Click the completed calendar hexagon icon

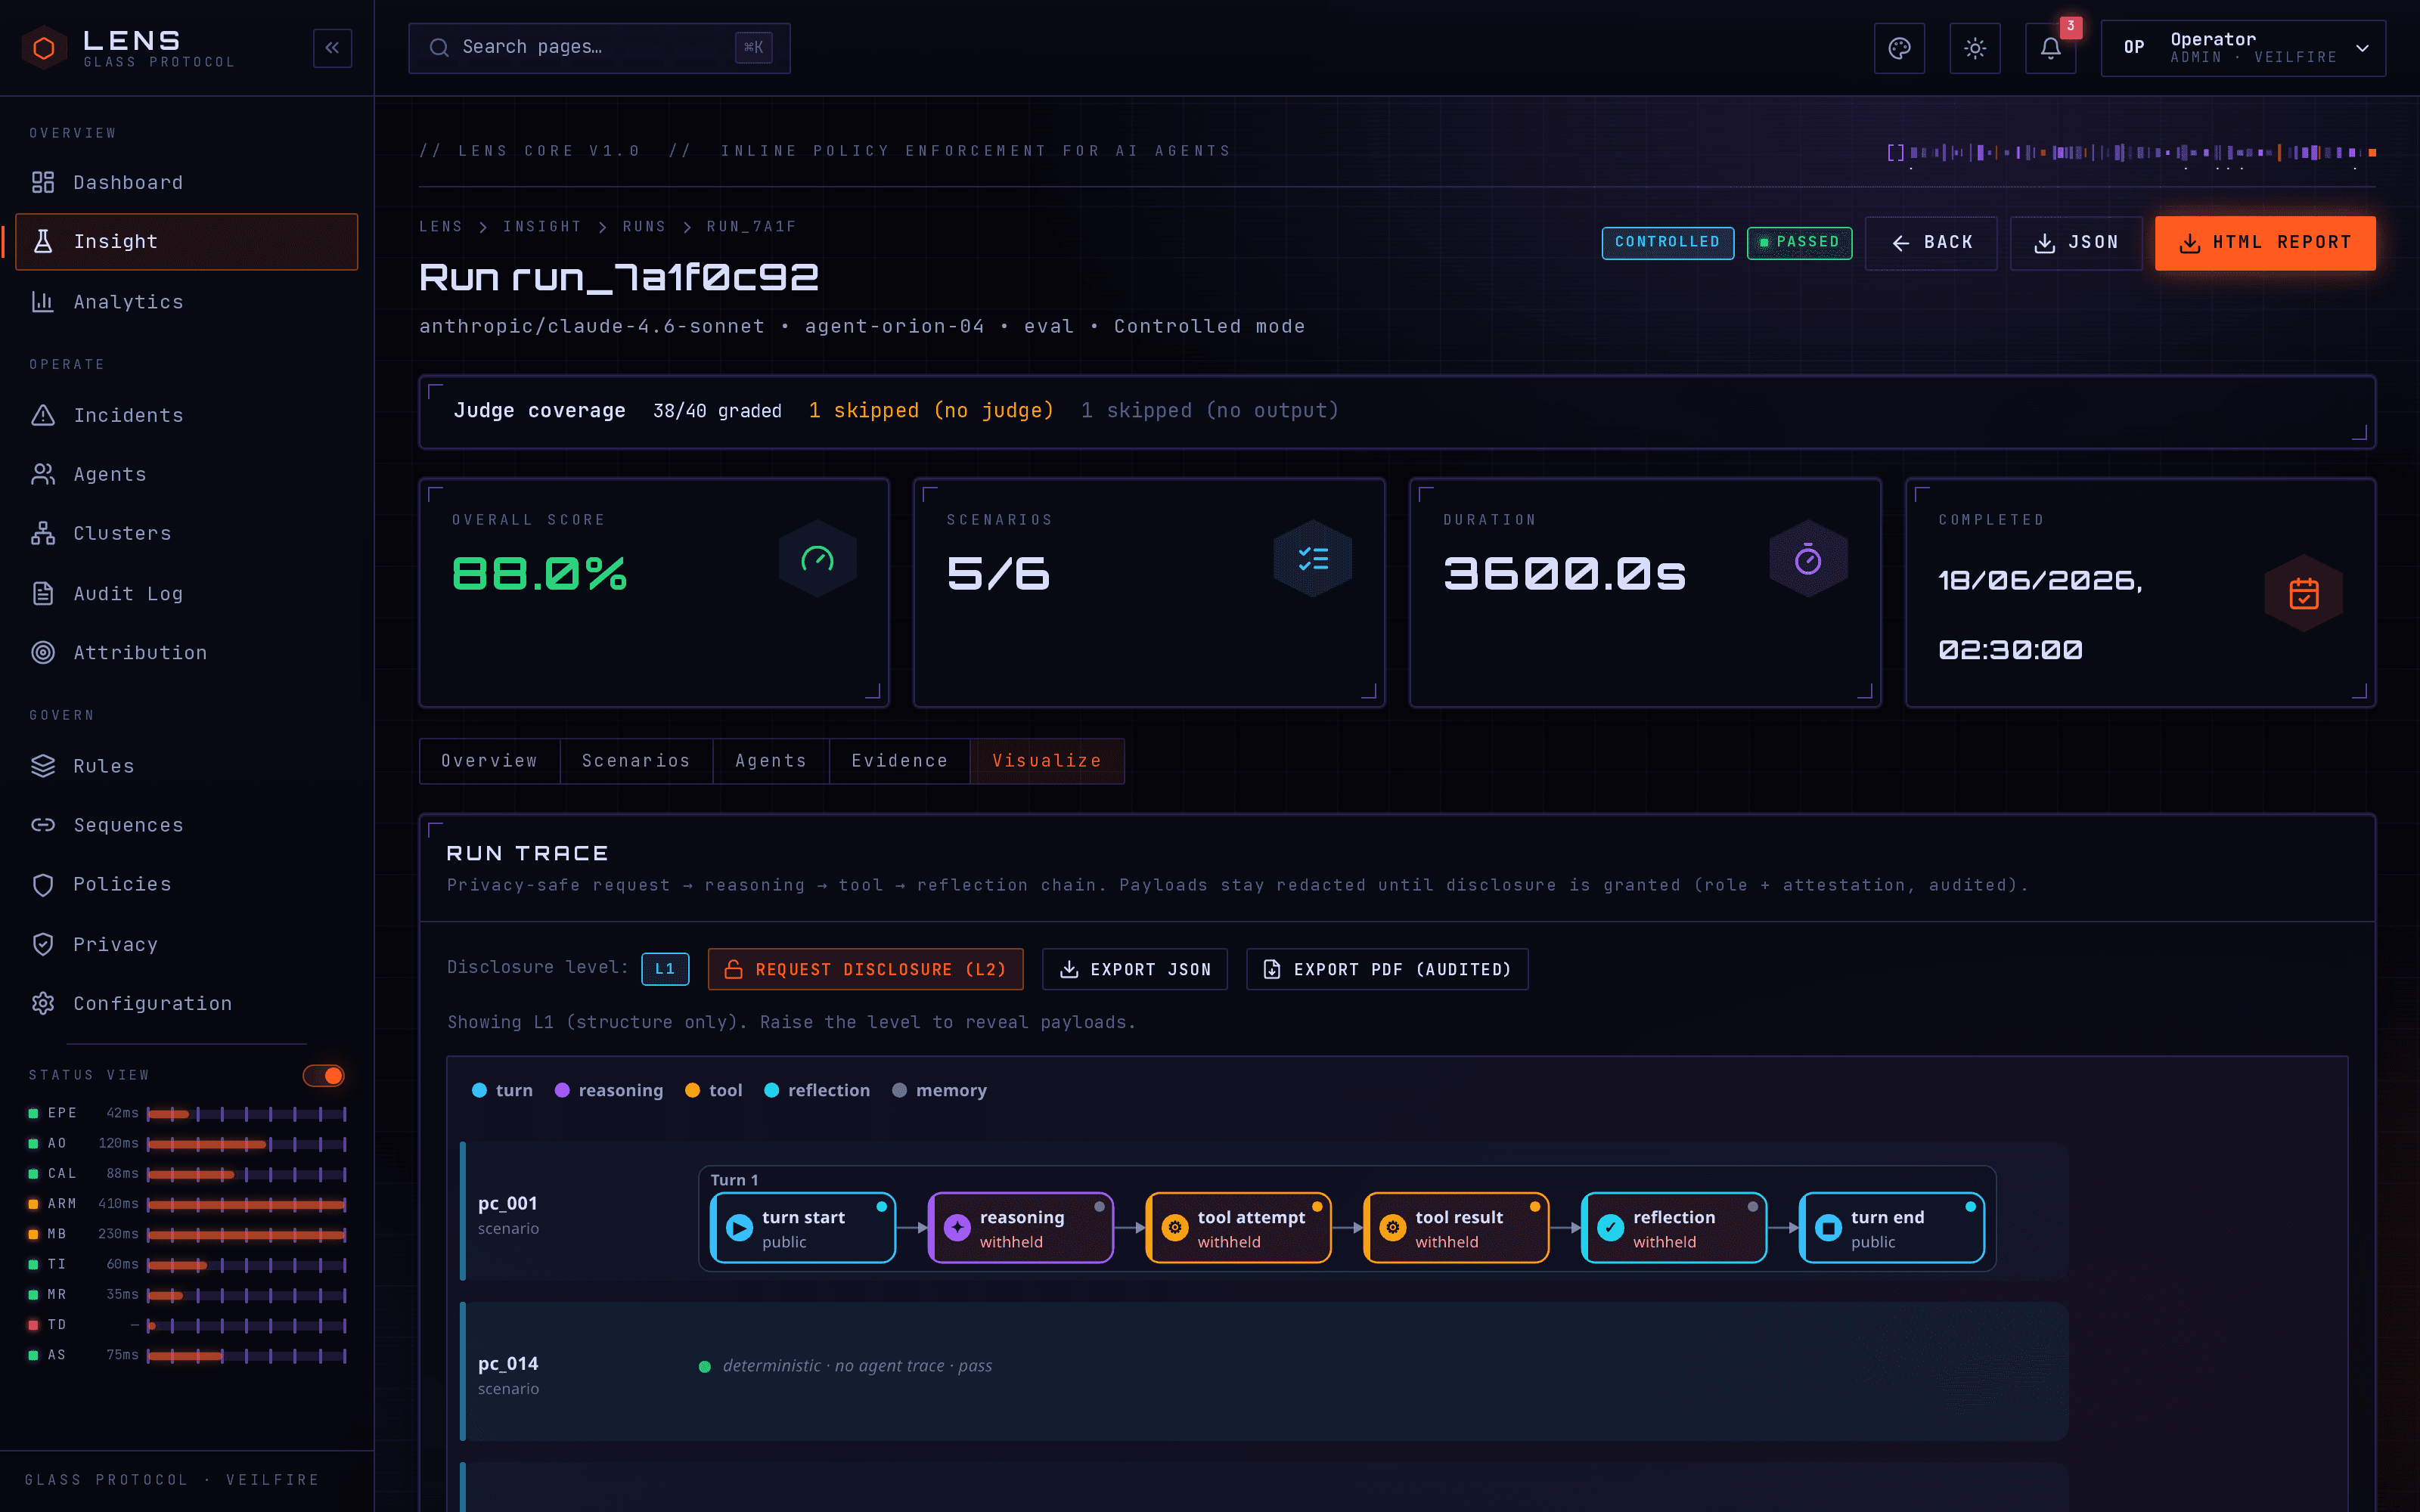pos(2304,593)
